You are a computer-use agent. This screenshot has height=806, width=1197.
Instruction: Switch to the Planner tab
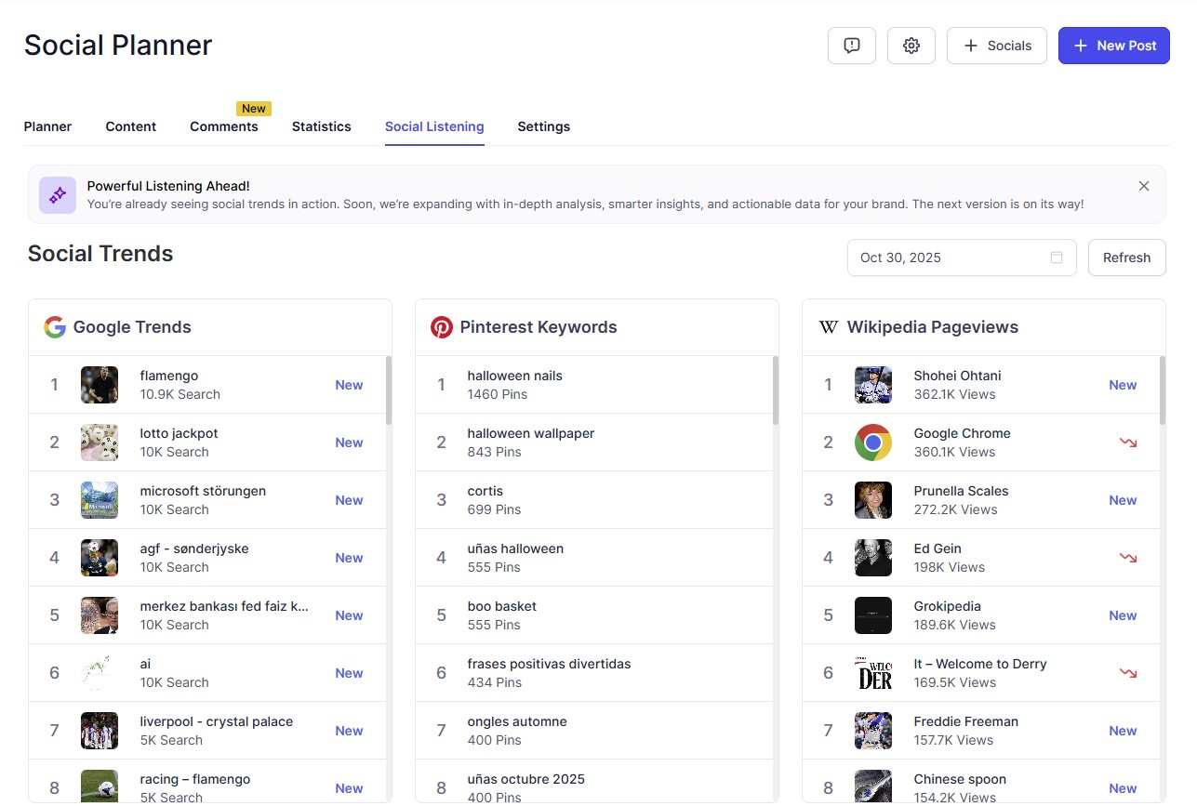pos(47,126)
